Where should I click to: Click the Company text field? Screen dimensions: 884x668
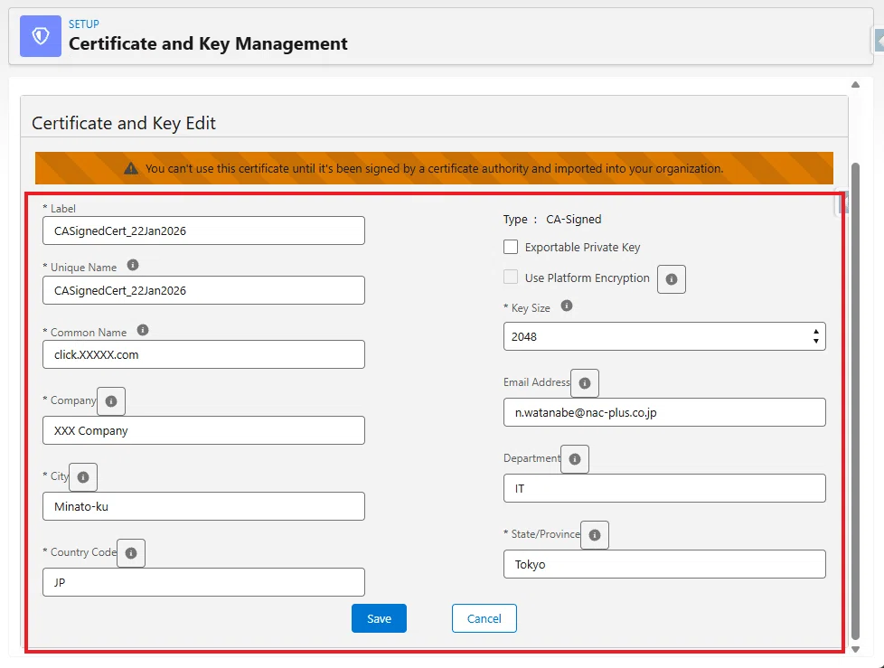[203, 430]
